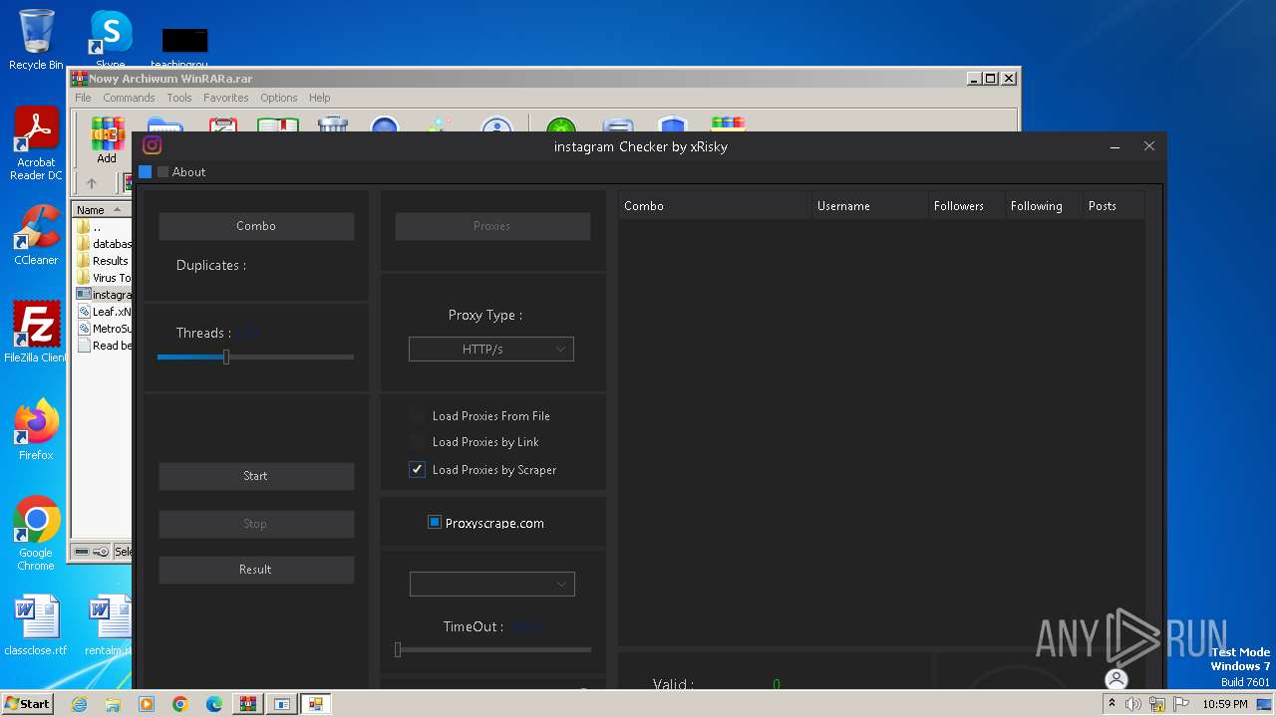Open the CCleaner desktop shortcut
Viewport: 1276px width, 717px height.
(x=36, y=235)
